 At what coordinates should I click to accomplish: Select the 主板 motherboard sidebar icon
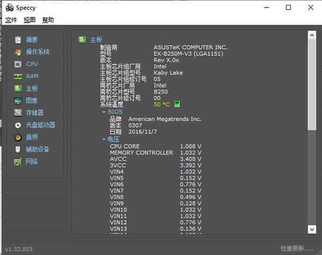click(18, 88)
